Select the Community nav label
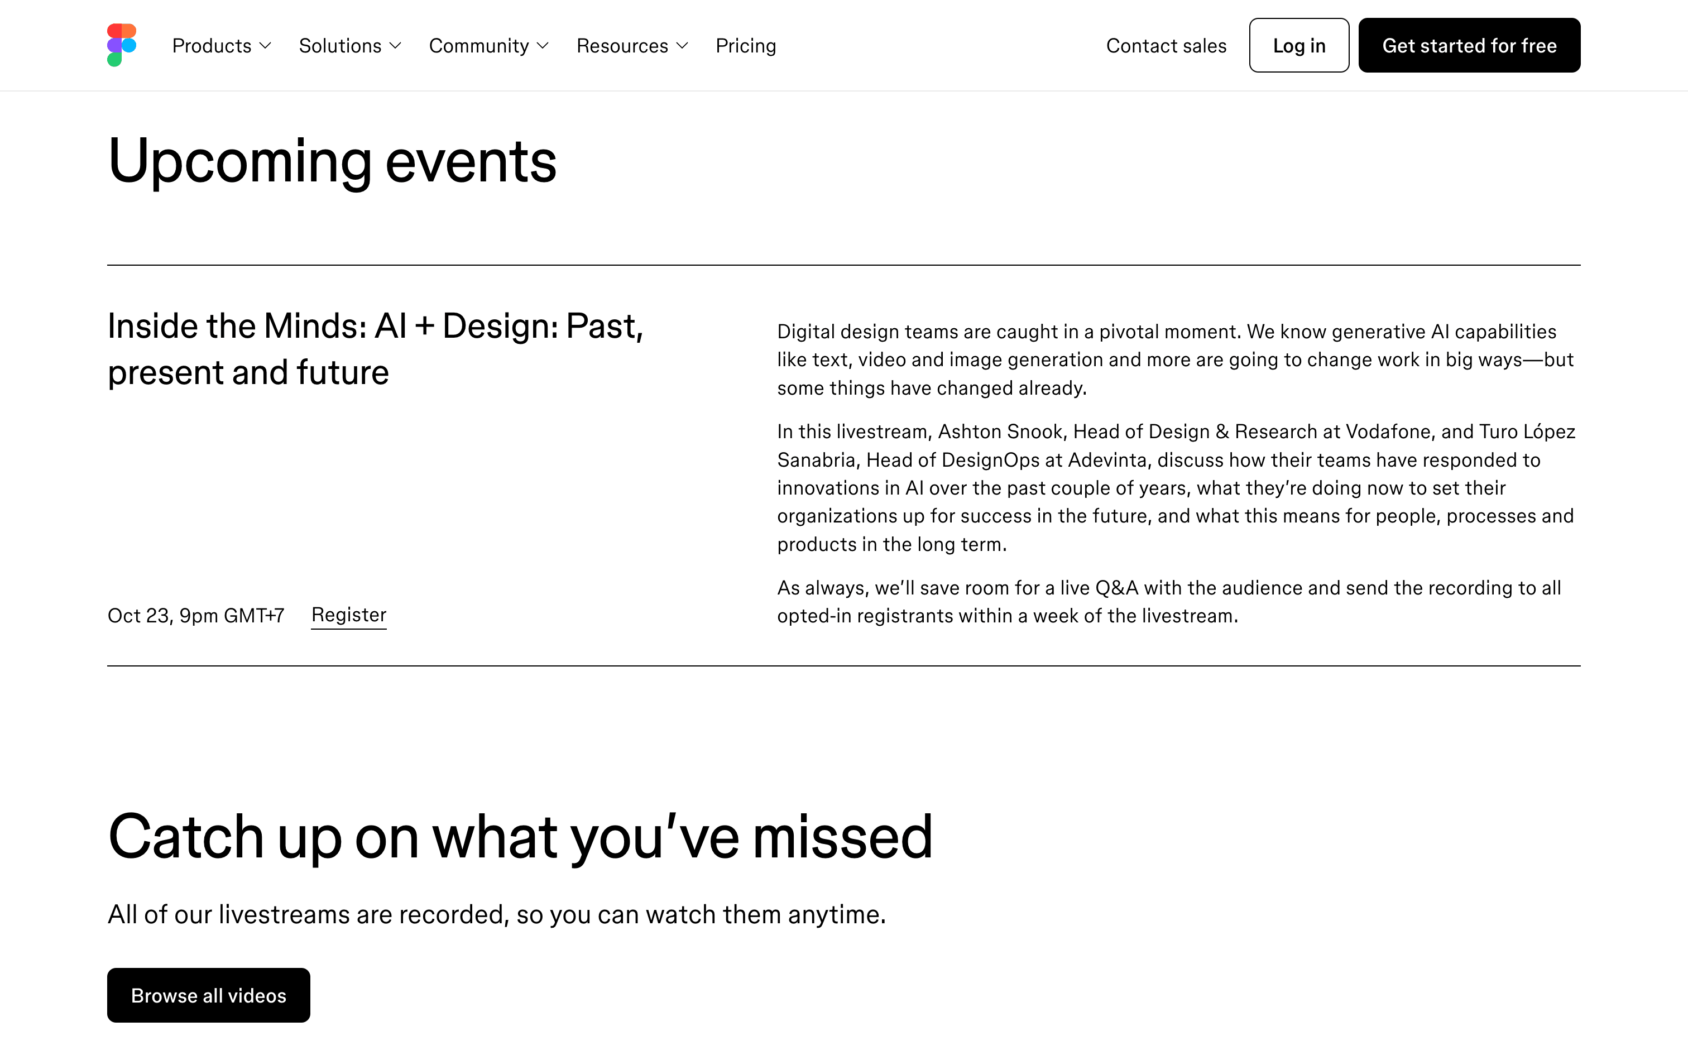Viewport: 1688px width, 1055px height. pos(478,46)
